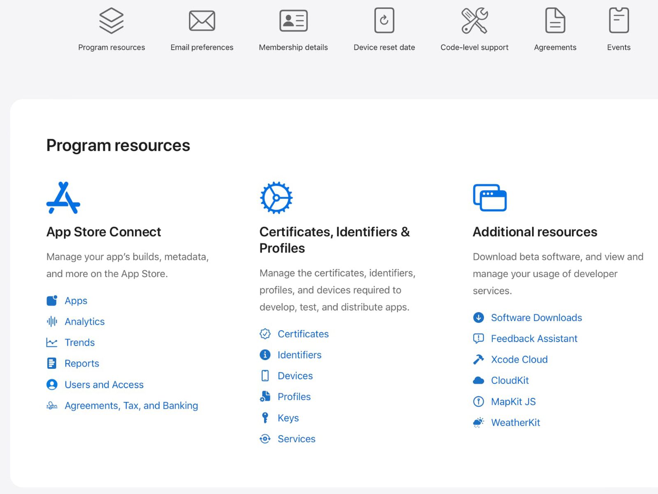
Task: Click the Agreements document icon
Action: tap(555, 21)
